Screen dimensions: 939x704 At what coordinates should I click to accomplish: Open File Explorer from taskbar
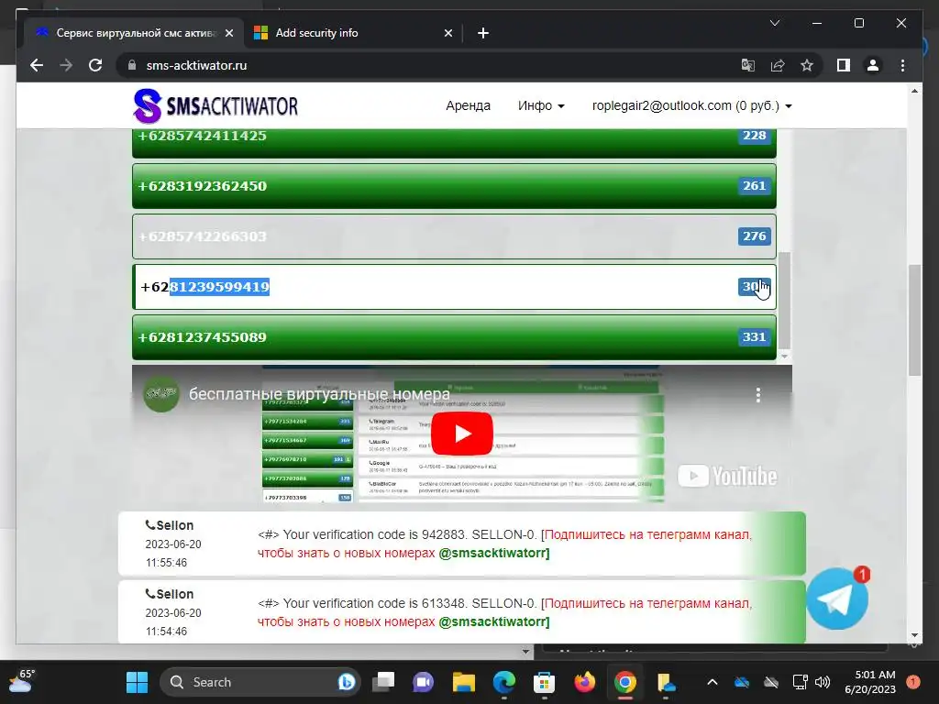(463, 682)
